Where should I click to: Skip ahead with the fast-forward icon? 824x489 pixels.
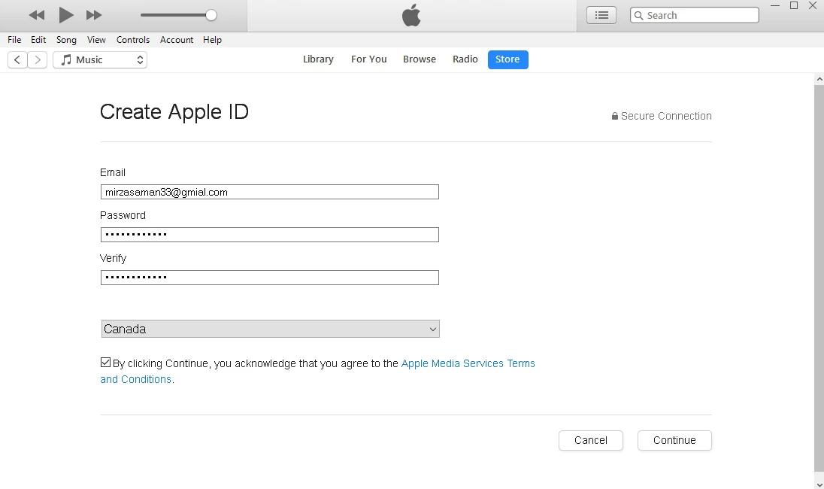pyautogui.click(x=94, y=15)
